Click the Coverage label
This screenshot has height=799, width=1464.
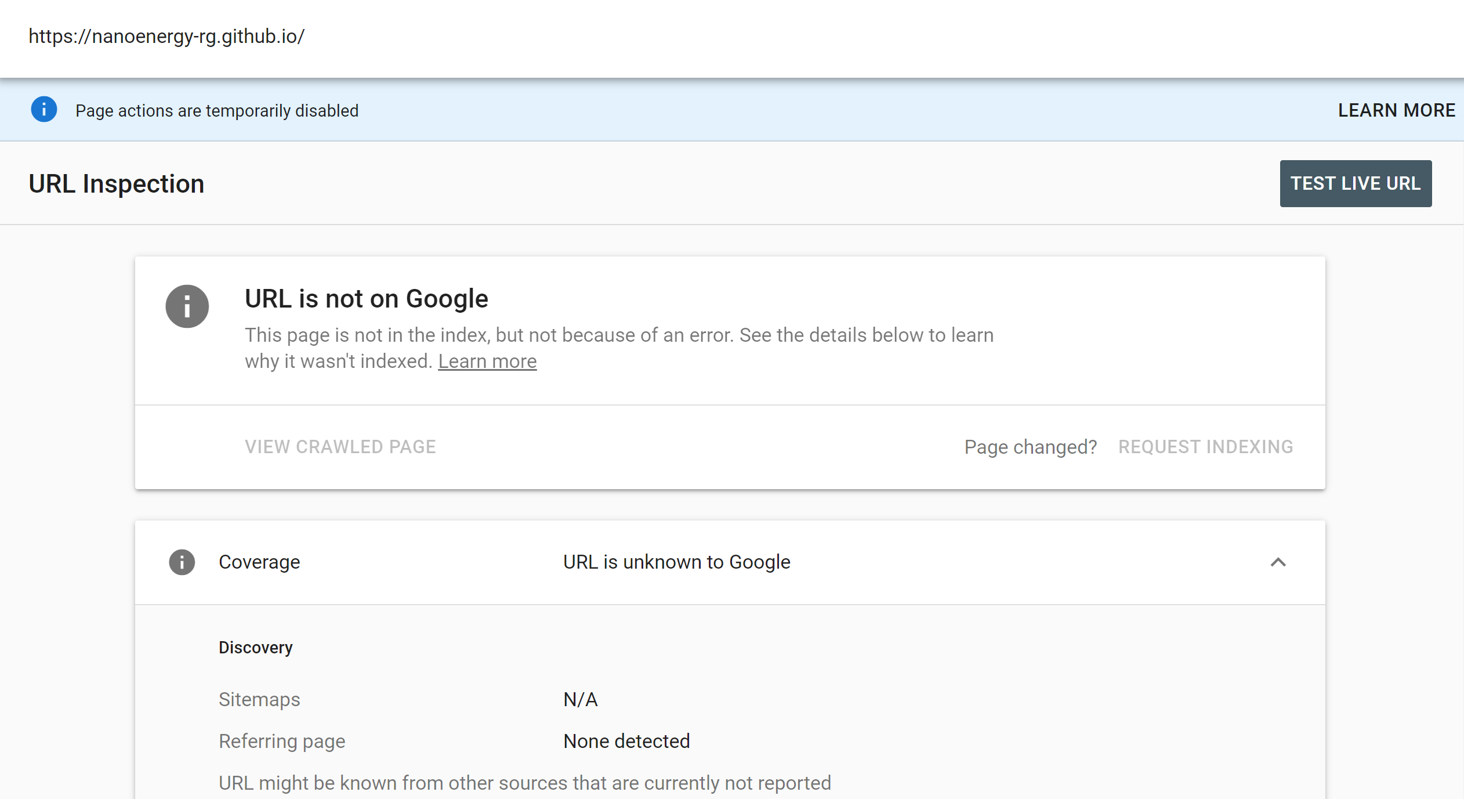tap(259, 562)
